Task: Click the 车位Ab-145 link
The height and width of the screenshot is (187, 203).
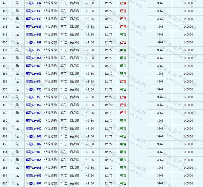Action: 33,11
